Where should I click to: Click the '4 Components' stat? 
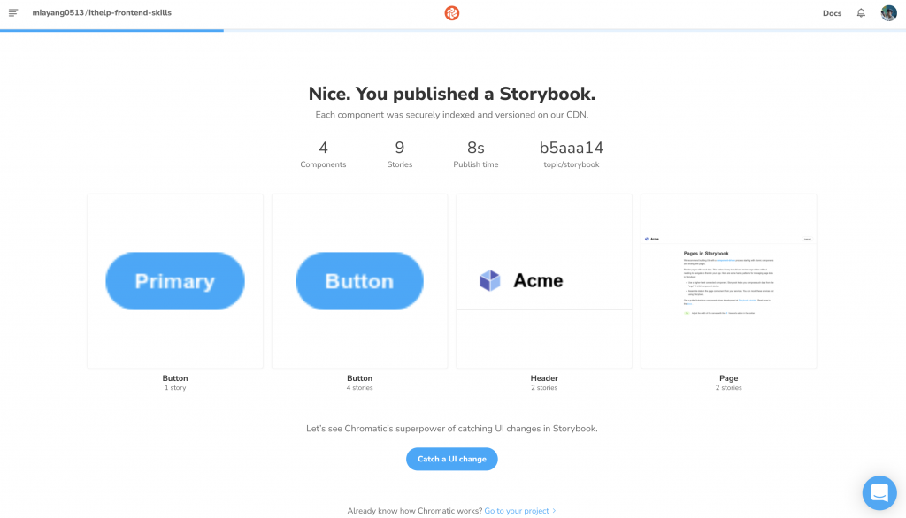point(323,154)
